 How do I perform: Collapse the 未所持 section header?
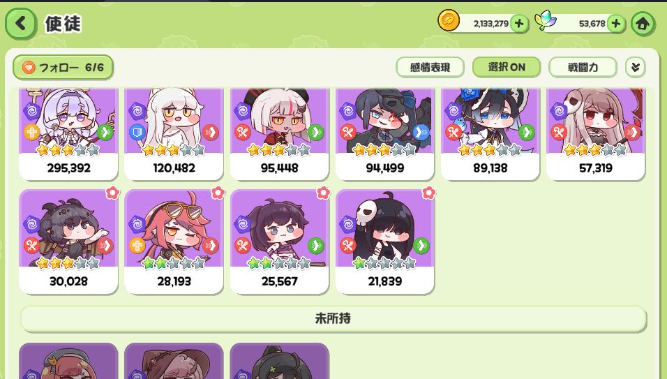click(333, 318)
